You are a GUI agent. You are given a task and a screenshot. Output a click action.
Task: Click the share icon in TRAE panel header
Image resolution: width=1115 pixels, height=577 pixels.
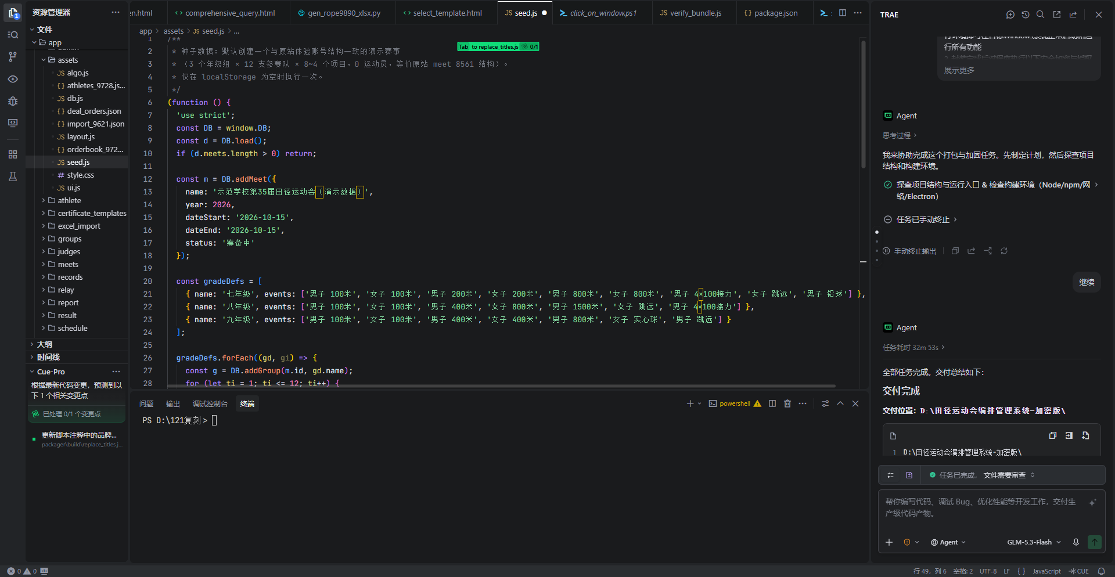(x=1073, y=15)
